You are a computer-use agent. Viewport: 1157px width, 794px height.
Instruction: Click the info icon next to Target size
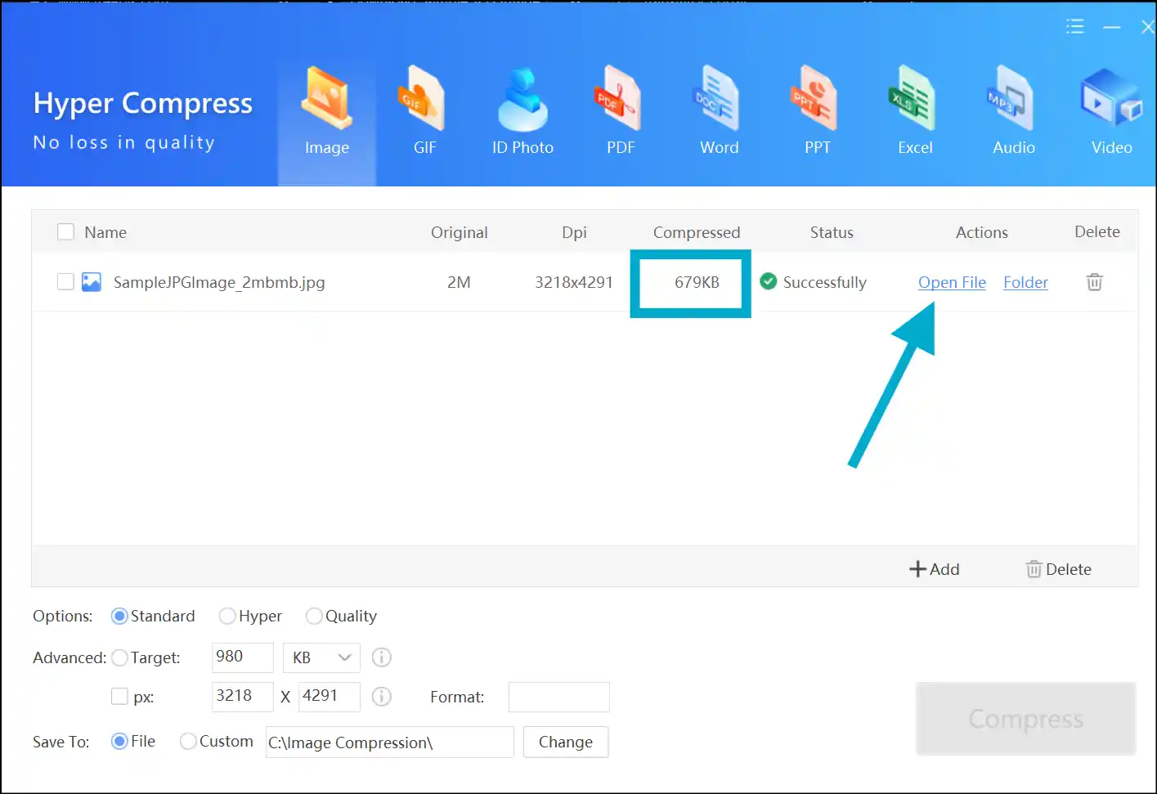pos(382,657)
